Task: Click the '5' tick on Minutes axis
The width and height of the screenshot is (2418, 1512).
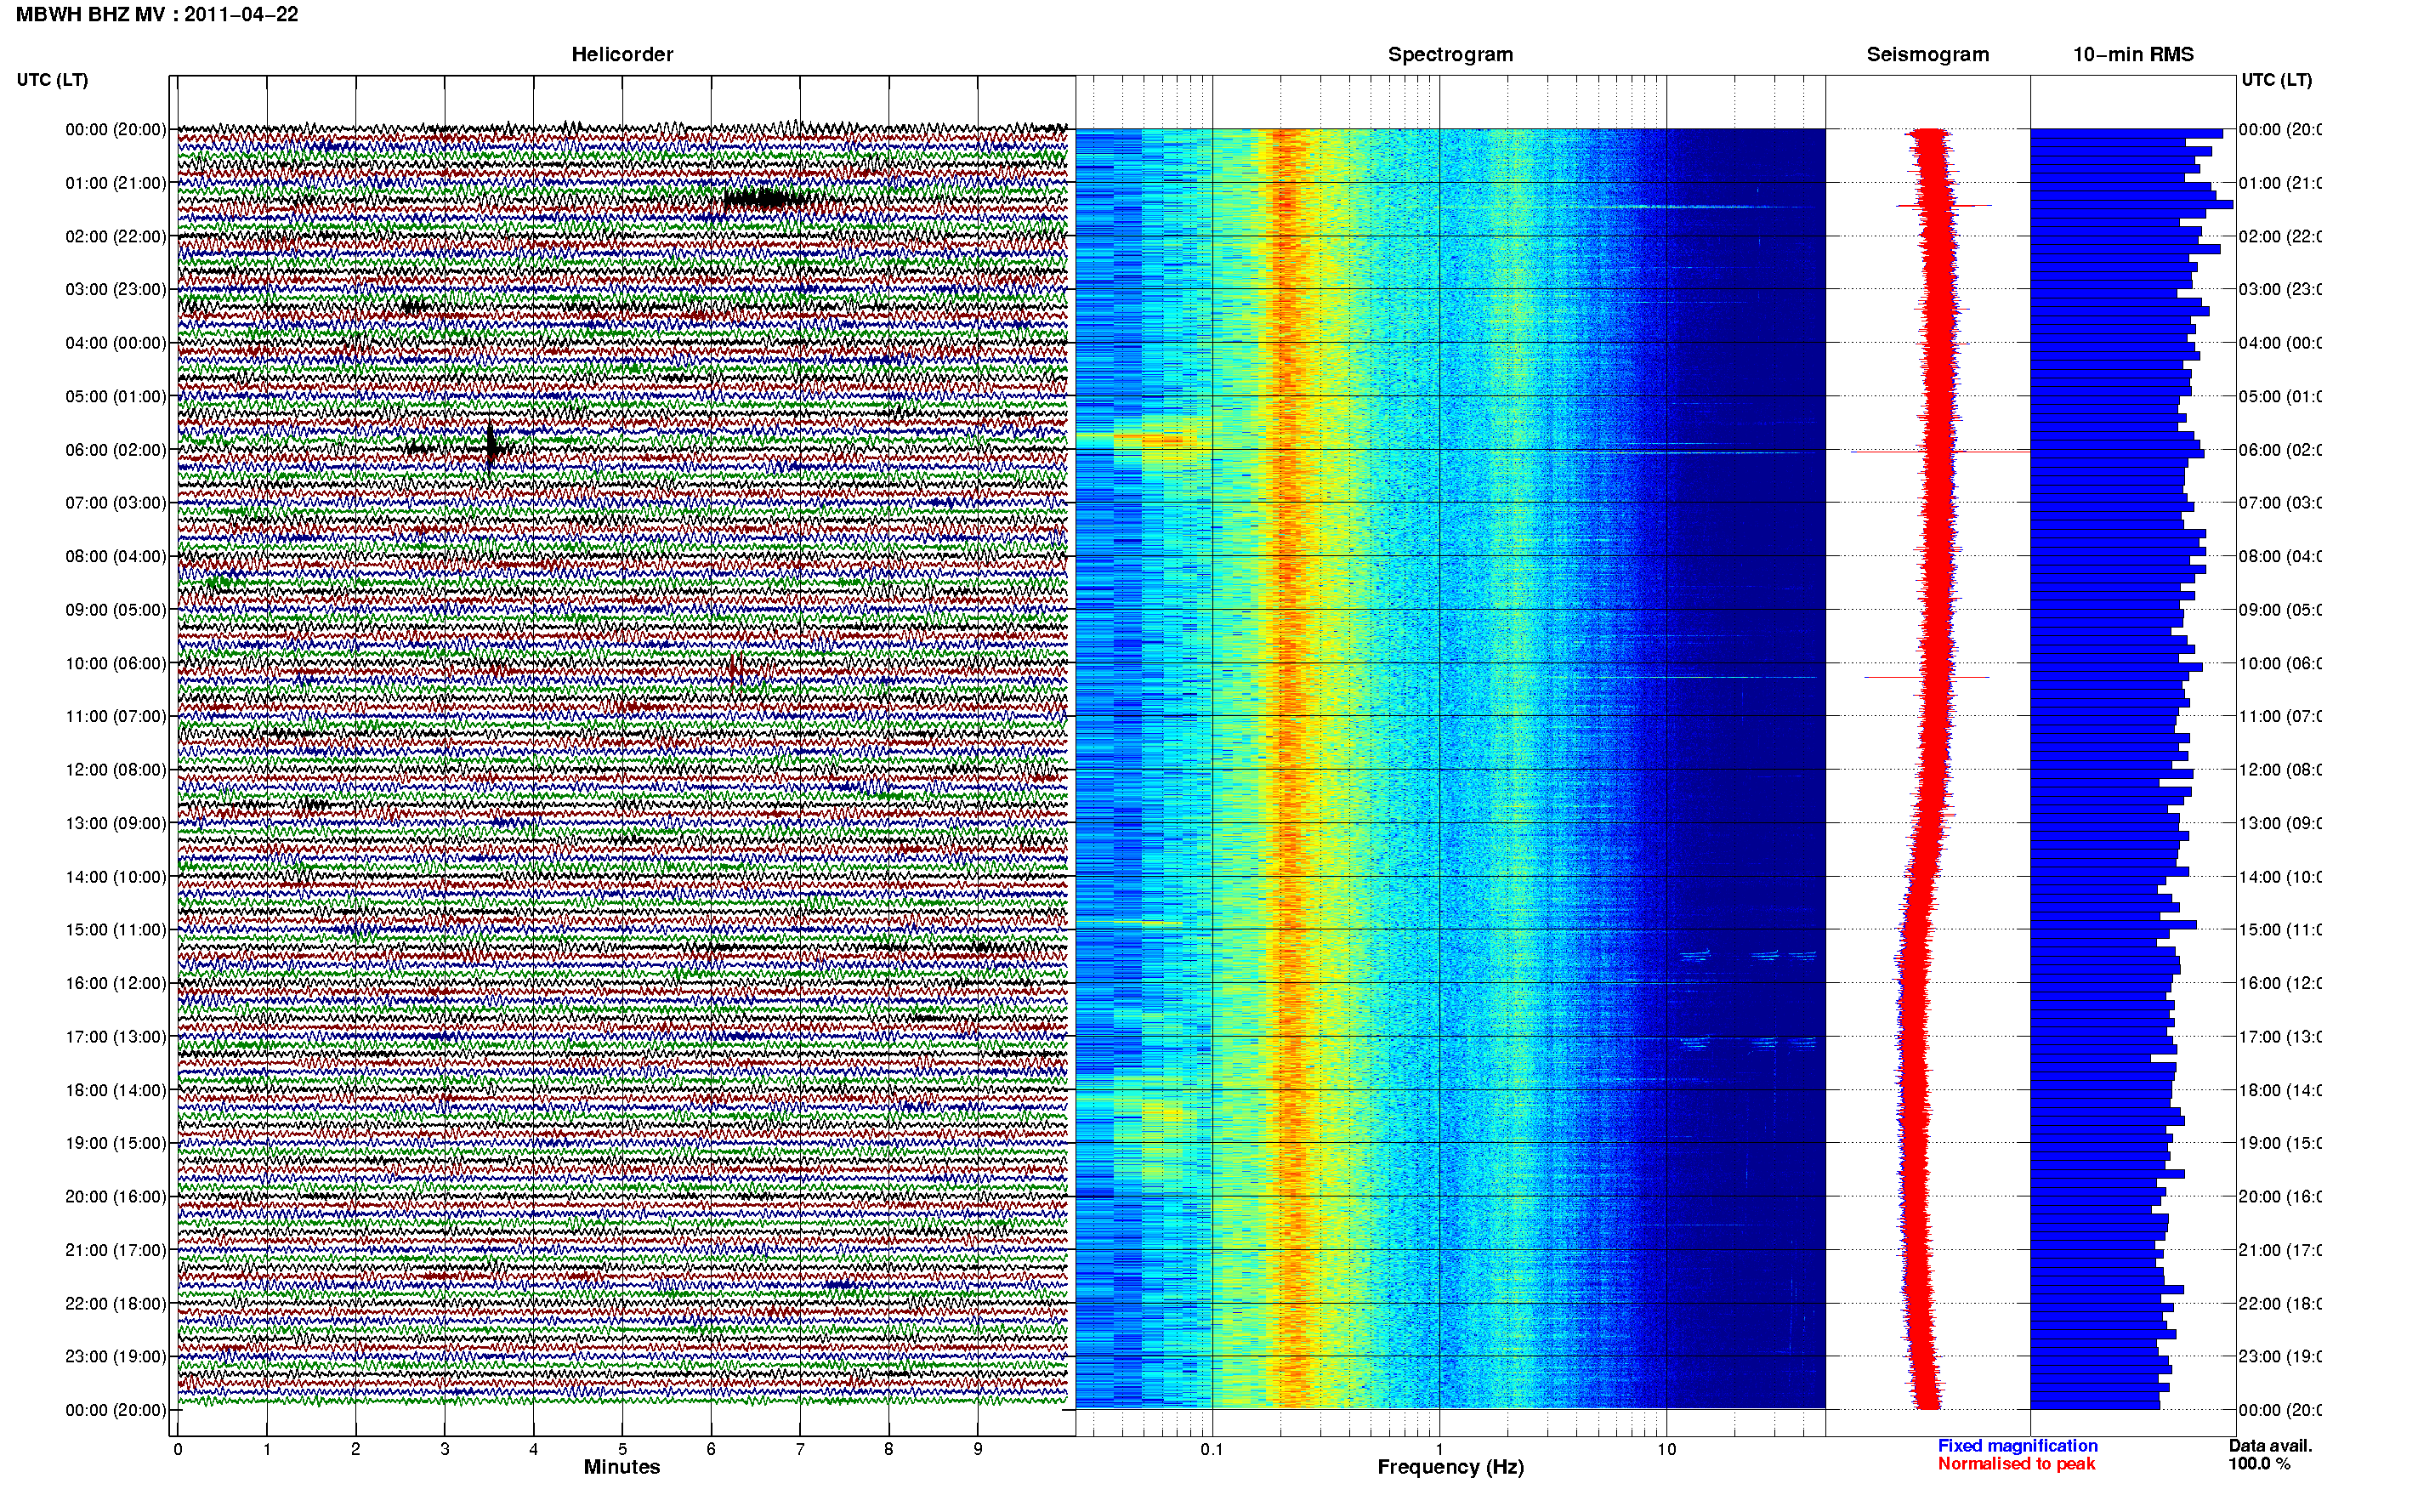Action: click(x=622, y=1449)
